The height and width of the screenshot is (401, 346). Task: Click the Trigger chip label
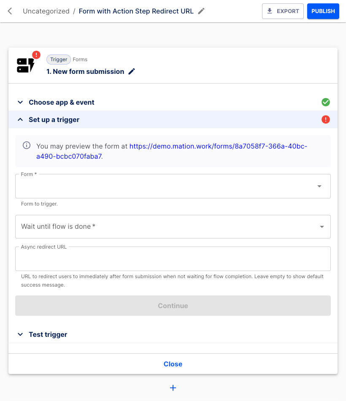58,60
